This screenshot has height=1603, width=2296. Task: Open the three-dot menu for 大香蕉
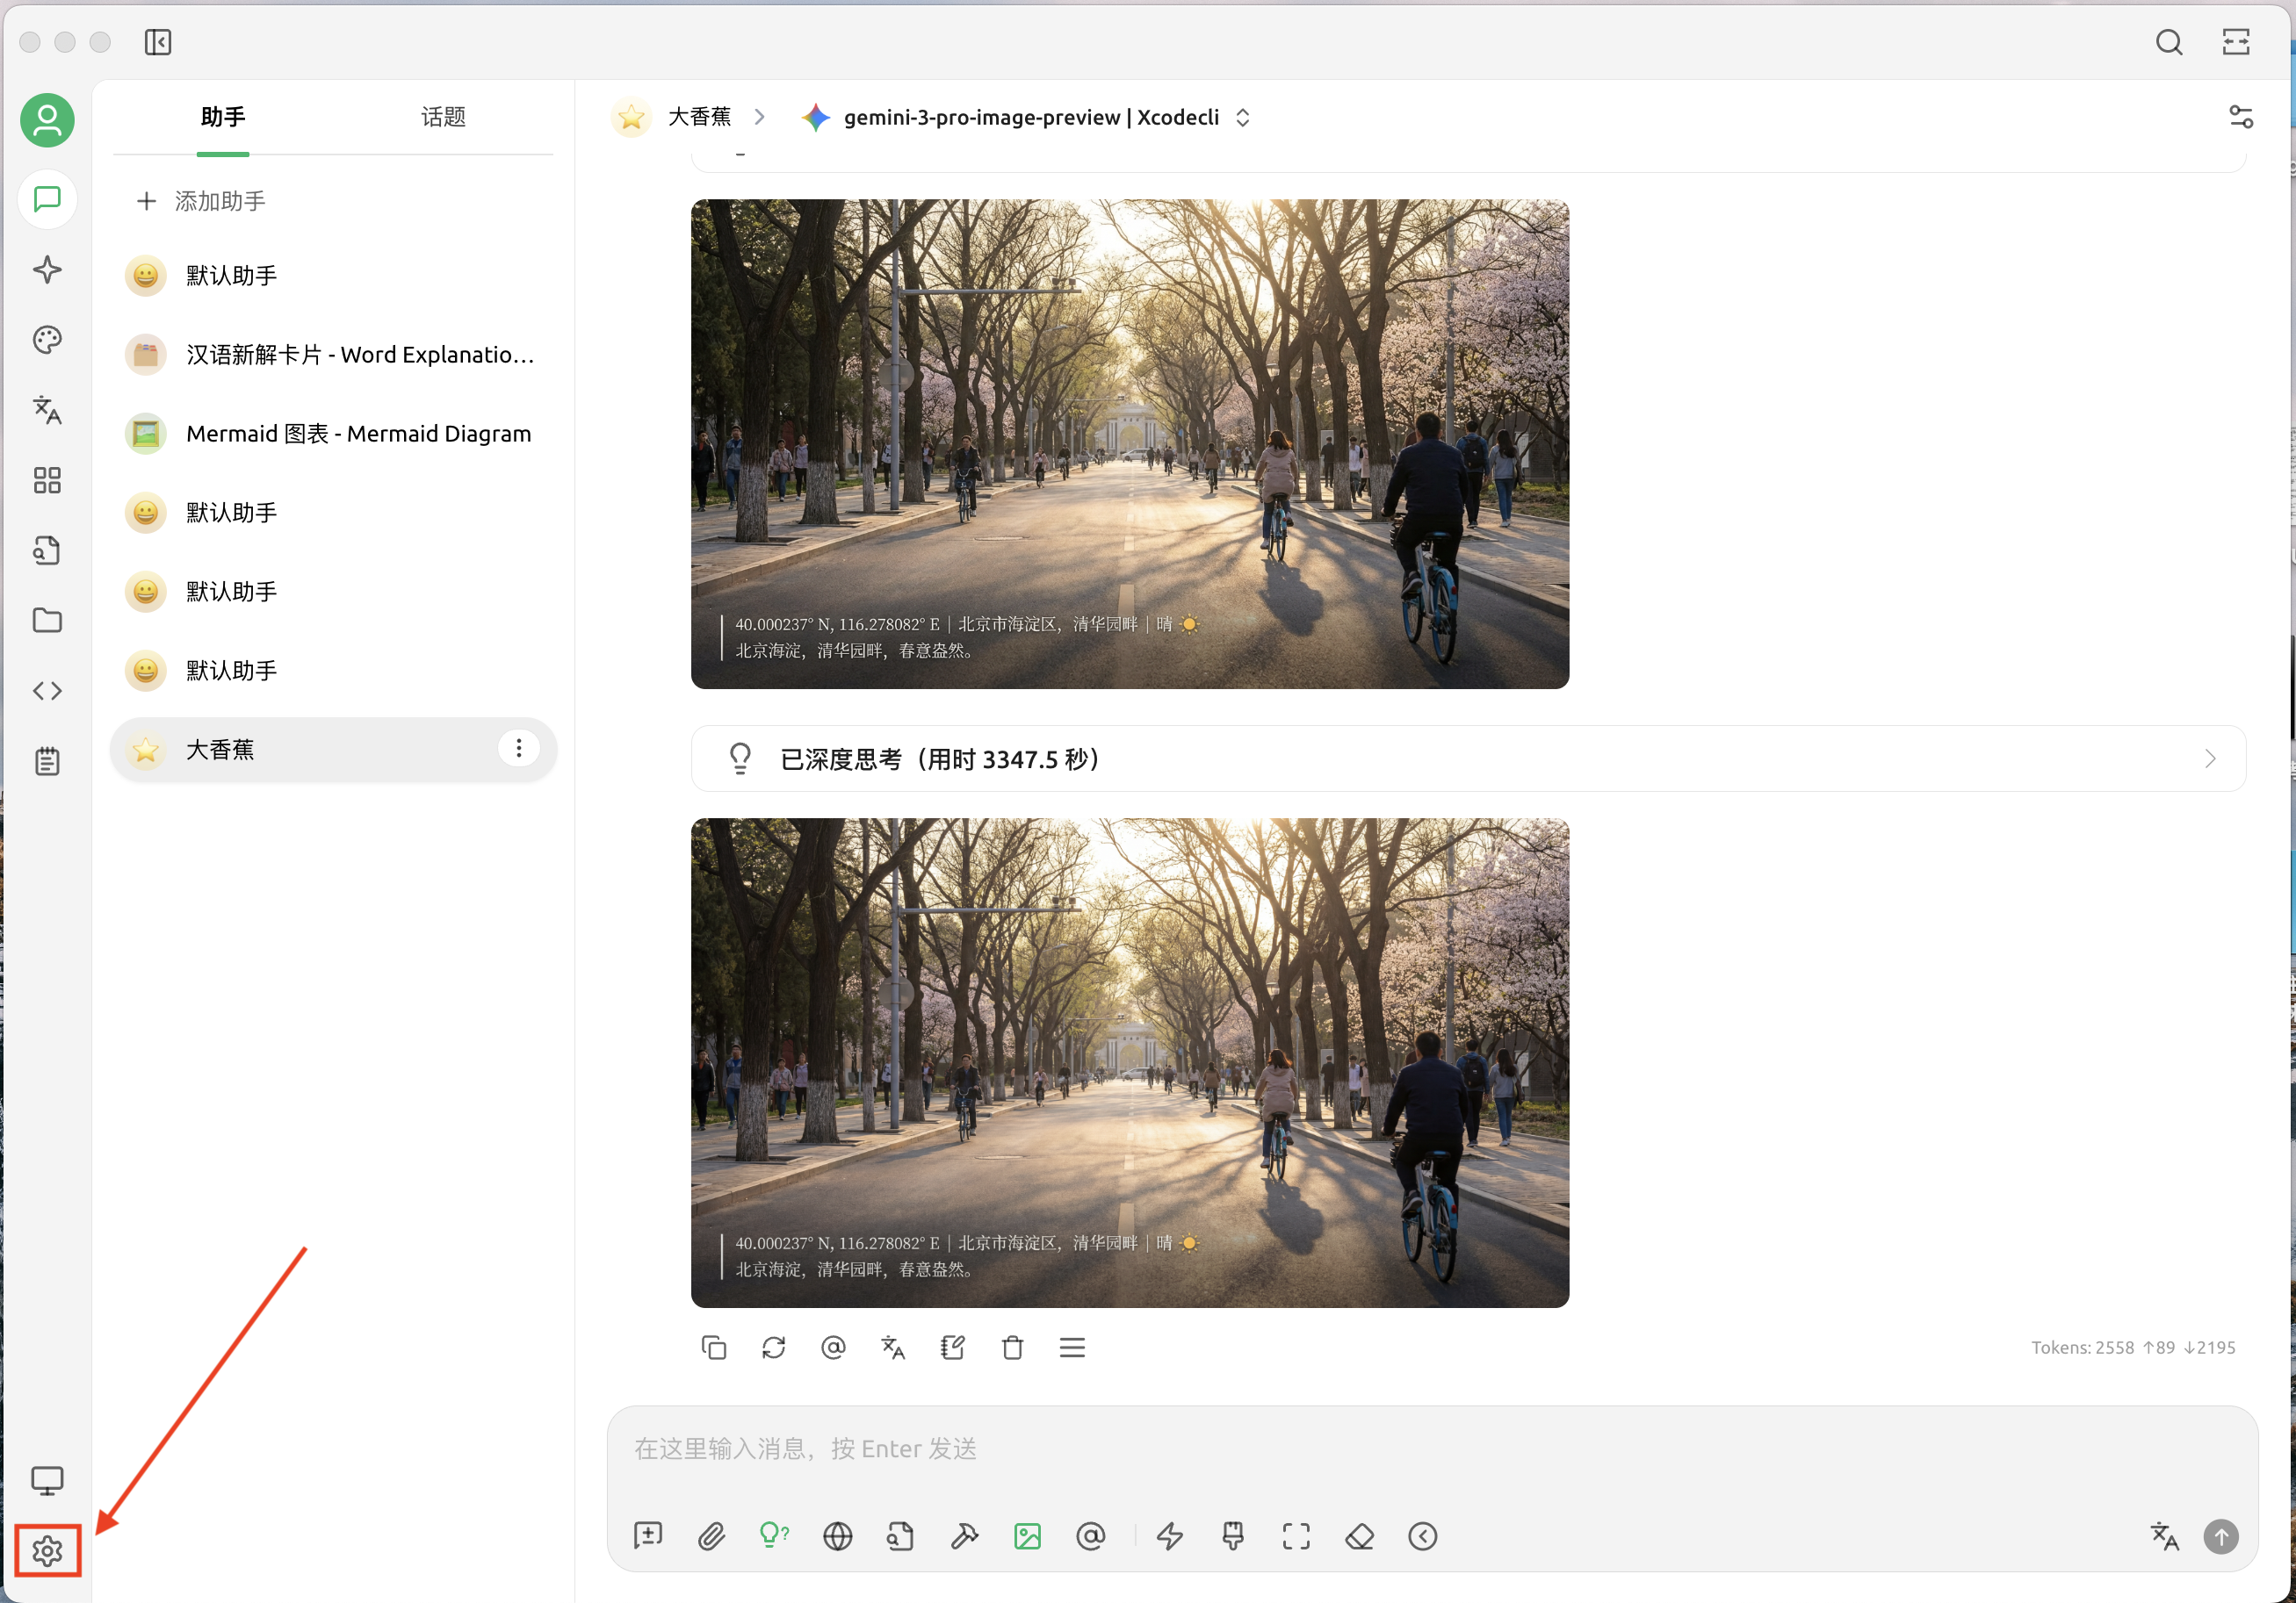(518, 749)
